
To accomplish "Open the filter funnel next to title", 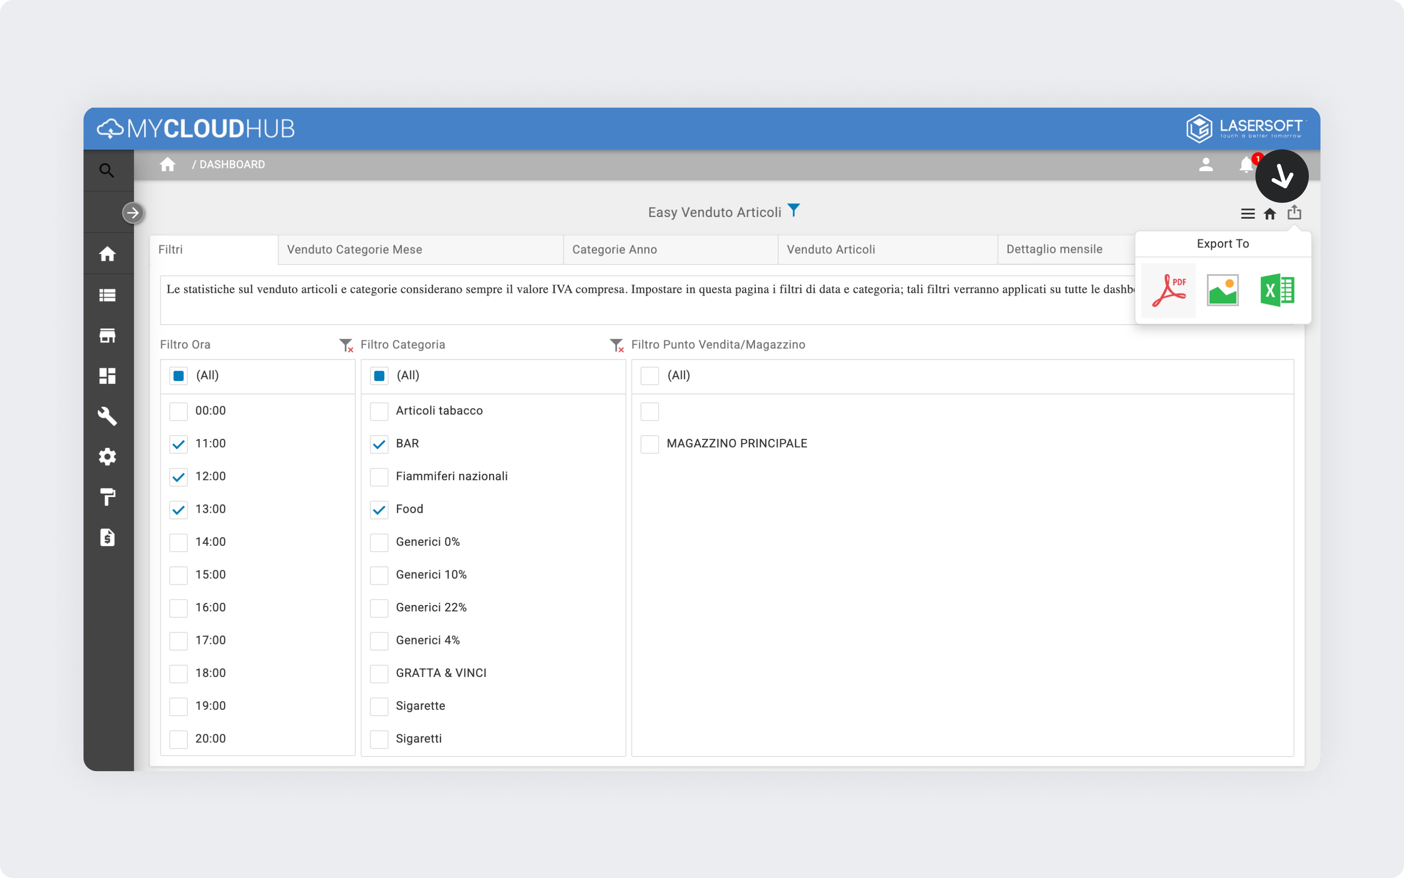I will 793,210.
